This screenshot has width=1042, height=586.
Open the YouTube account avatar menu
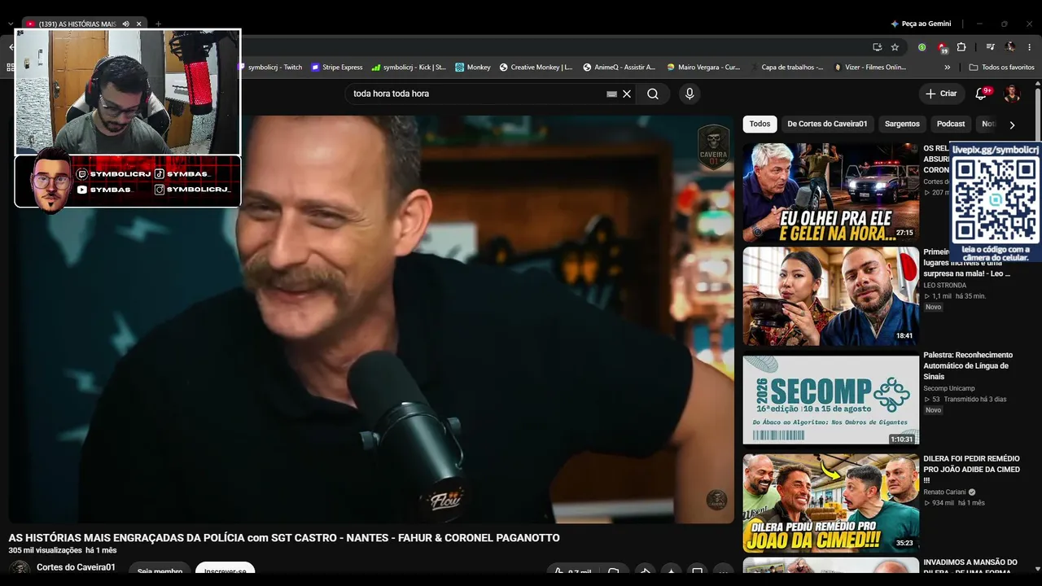tap(1012, 94)
